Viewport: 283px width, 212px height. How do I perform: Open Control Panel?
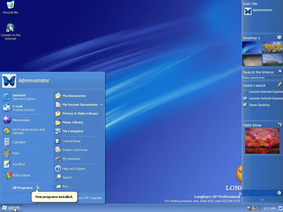(x=68, y=141)
